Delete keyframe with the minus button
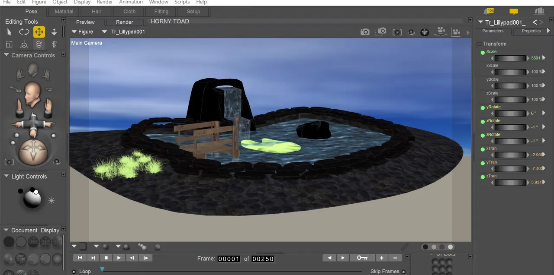This screenshot has width=554, height=275. pos(395,258)
